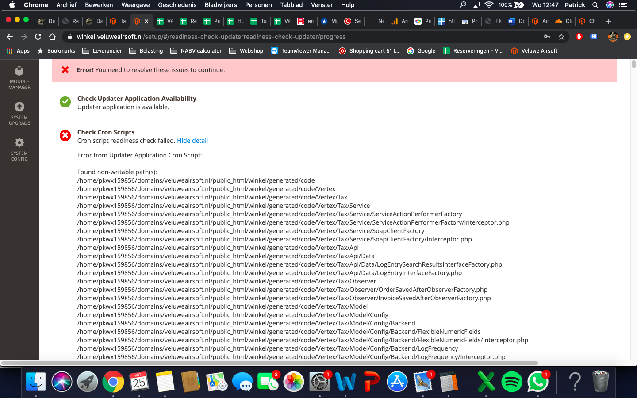Open the NABV calculator bookmark folder
637x398 pixels.
pos(196,51)
